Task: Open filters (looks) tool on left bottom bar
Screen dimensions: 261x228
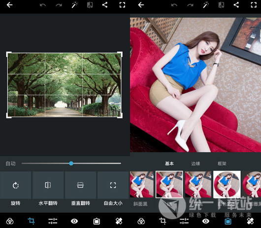Action: click(10, 221)
